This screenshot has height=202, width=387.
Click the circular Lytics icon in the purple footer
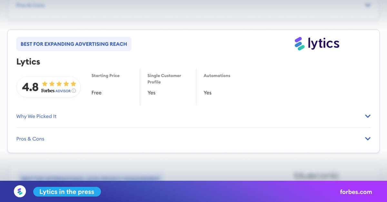coord(20,191)
